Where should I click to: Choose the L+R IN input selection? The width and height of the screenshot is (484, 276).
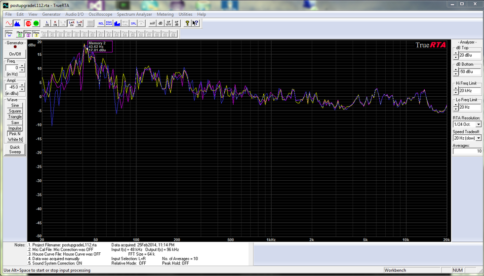(x=72, y=23)
